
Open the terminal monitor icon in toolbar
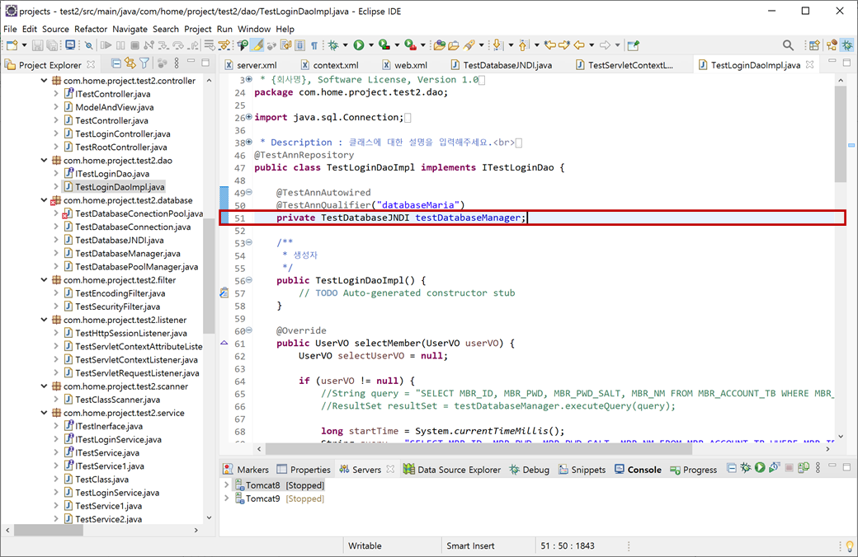[70, 44]
